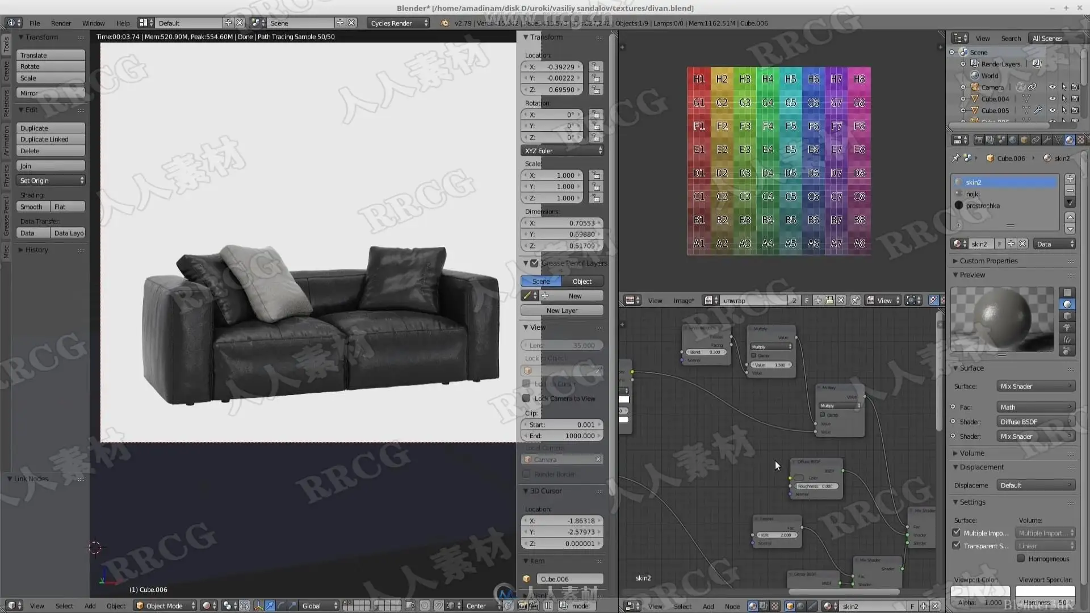
Task: Open the Cycles Render engine dropdown
Action: coord(399,23)
